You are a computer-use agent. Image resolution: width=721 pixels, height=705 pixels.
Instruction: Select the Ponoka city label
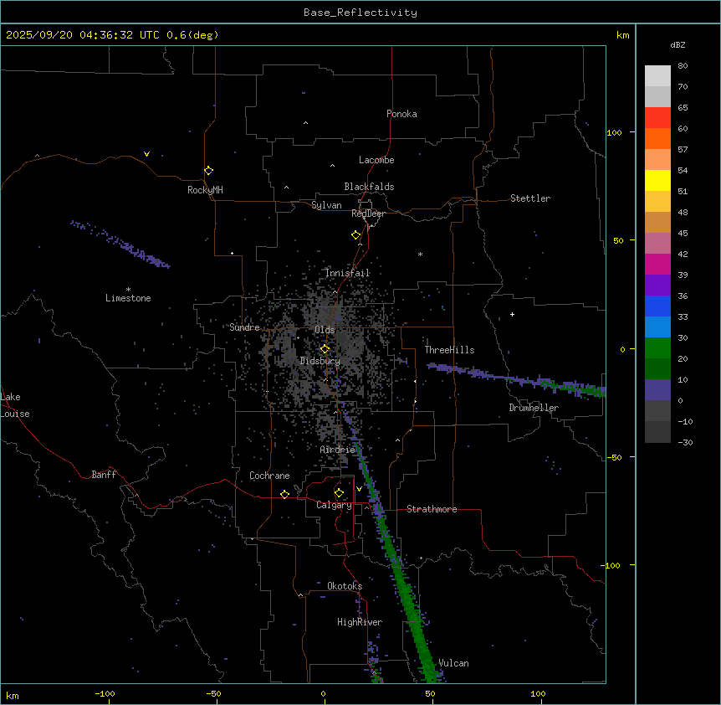click(401, 114)
